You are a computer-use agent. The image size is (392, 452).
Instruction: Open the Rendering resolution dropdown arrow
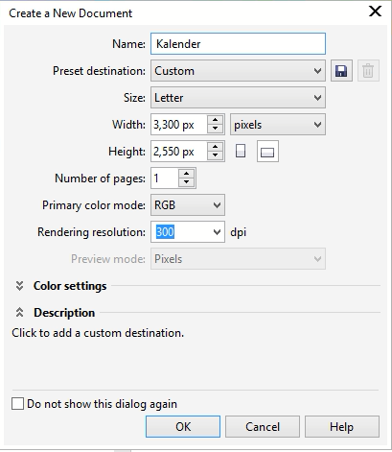point(217,232)
